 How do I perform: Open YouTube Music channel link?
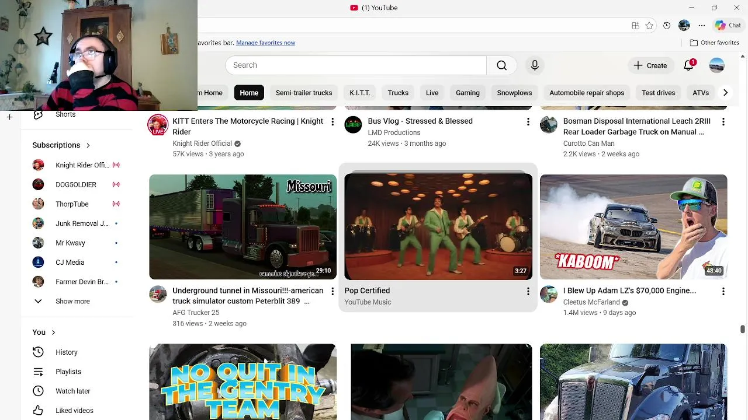(x=368, y=302)
